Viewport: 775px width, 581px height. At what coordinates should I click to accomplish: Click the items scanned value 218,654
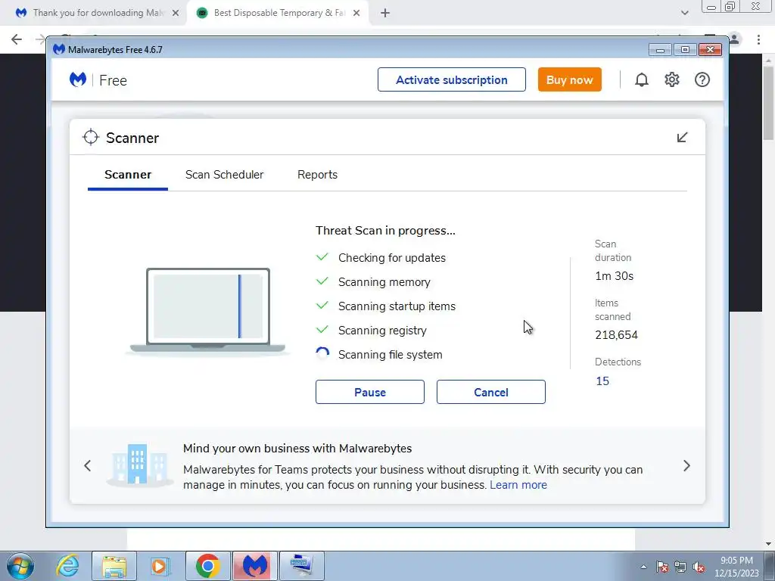[616, 335]
